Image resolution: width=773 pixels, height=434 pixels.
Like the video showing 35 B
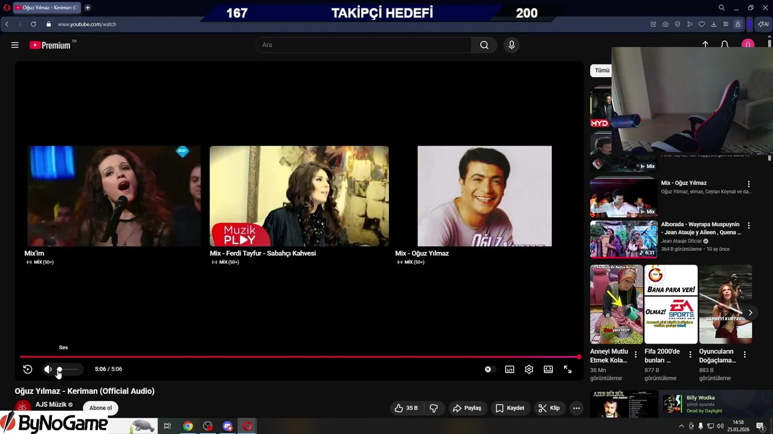[x=406, y=408]
